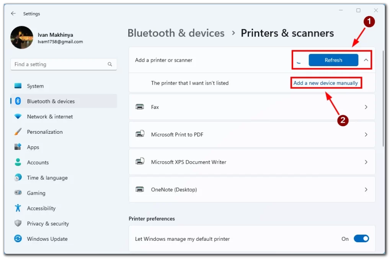Click the Network wifi icon
The image size is (392, 261).
click(18, 117)
